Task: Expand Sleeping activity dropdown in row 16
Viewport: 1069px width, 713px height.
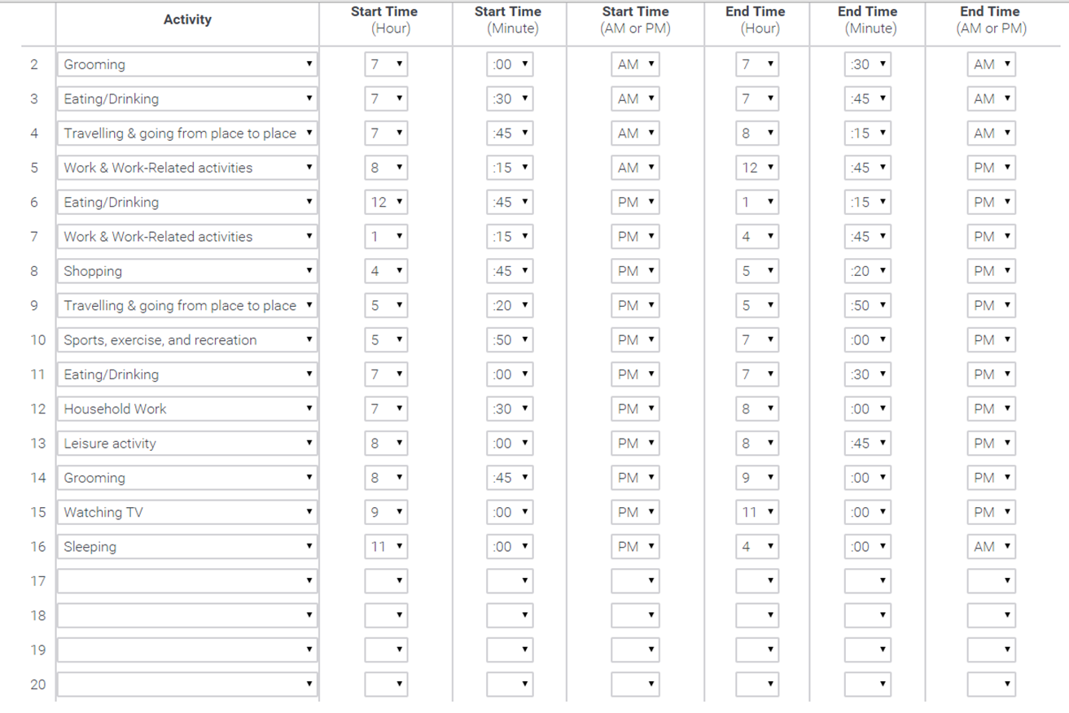Action: click(186, 547)
